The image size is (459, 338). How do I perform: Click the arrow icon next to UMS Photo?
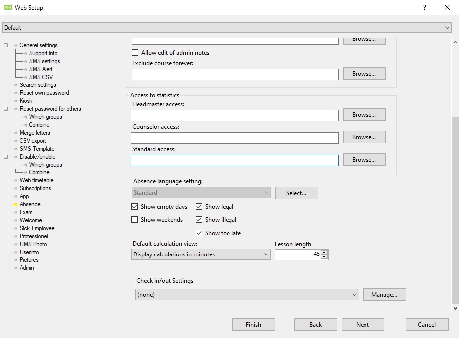pyautogui.click(x=16, y=244)
